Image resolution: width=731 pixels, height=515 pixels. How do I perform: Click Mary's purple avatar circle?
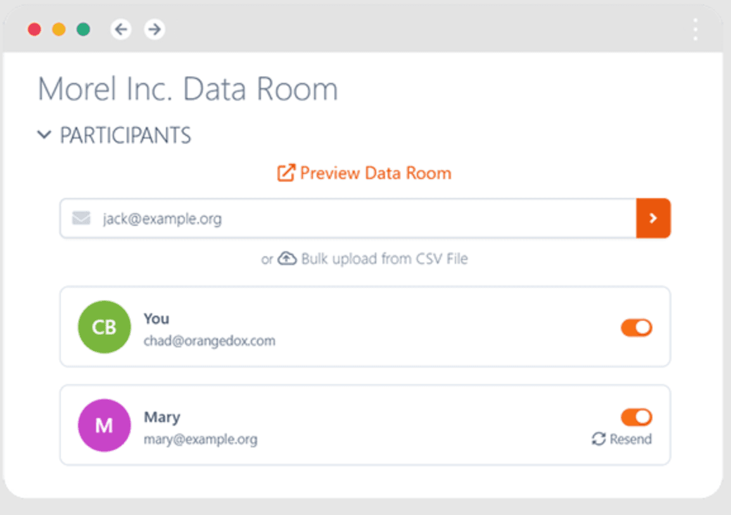coord(104,425)
